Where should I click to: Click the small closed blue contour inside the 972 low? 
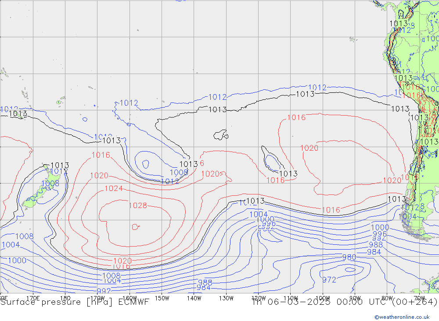(350, 270)
